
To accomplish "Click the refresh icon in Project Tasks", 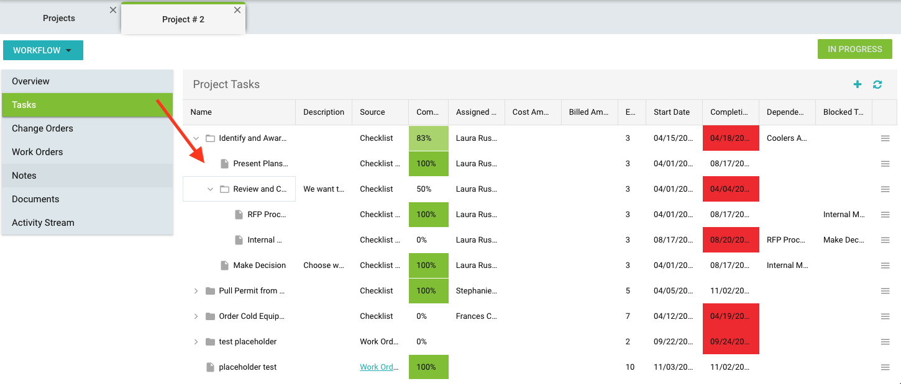I will (x=877, y=84).
